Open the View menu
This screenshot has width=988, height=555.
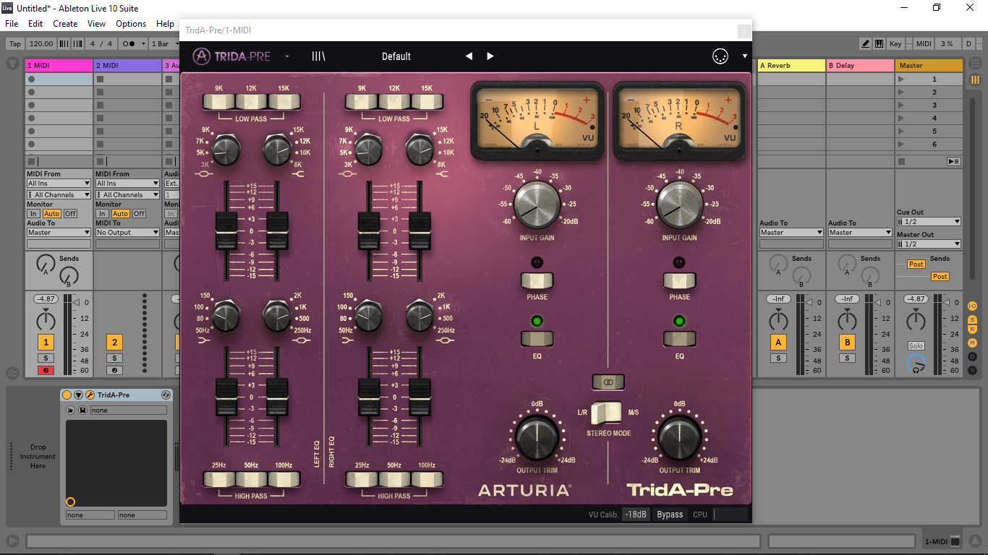coord(96,24)
